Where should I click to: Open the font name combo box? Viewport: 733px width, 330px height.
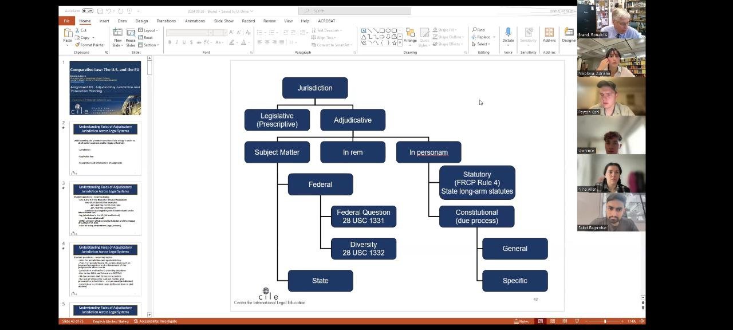click(189, 33)
